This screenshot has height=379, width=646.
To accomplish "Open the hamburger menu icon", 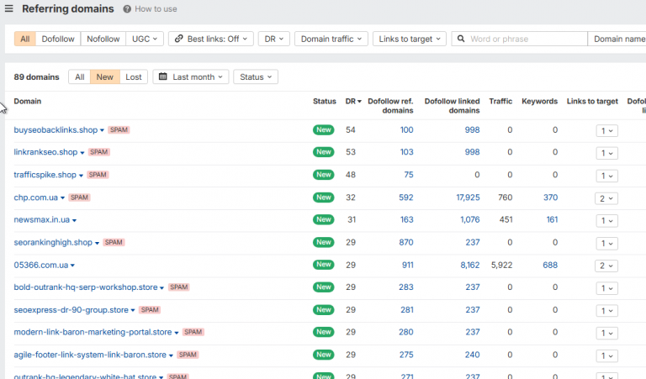I will [8, 8].
